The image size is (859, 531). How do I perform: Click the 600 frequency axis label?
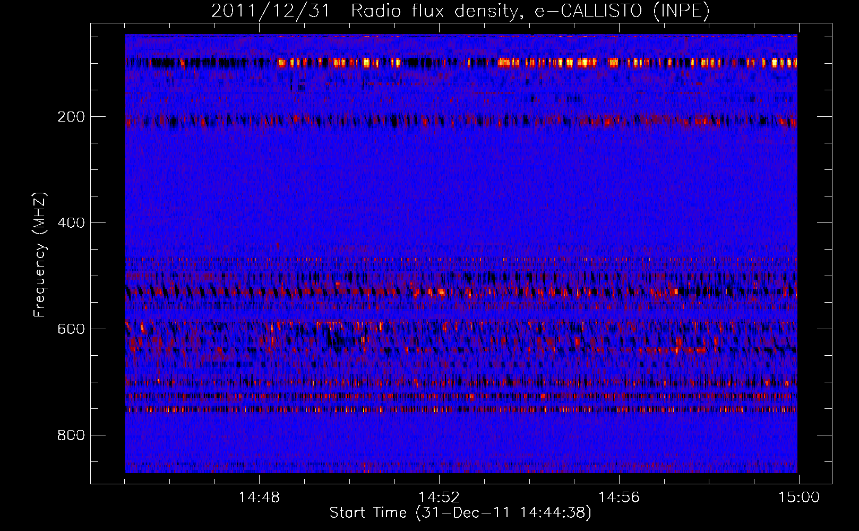[71, 329]
